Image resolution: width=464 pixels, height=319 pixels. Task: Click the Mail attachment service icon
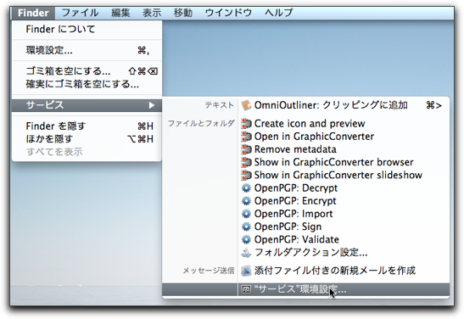tap(246, 271)
